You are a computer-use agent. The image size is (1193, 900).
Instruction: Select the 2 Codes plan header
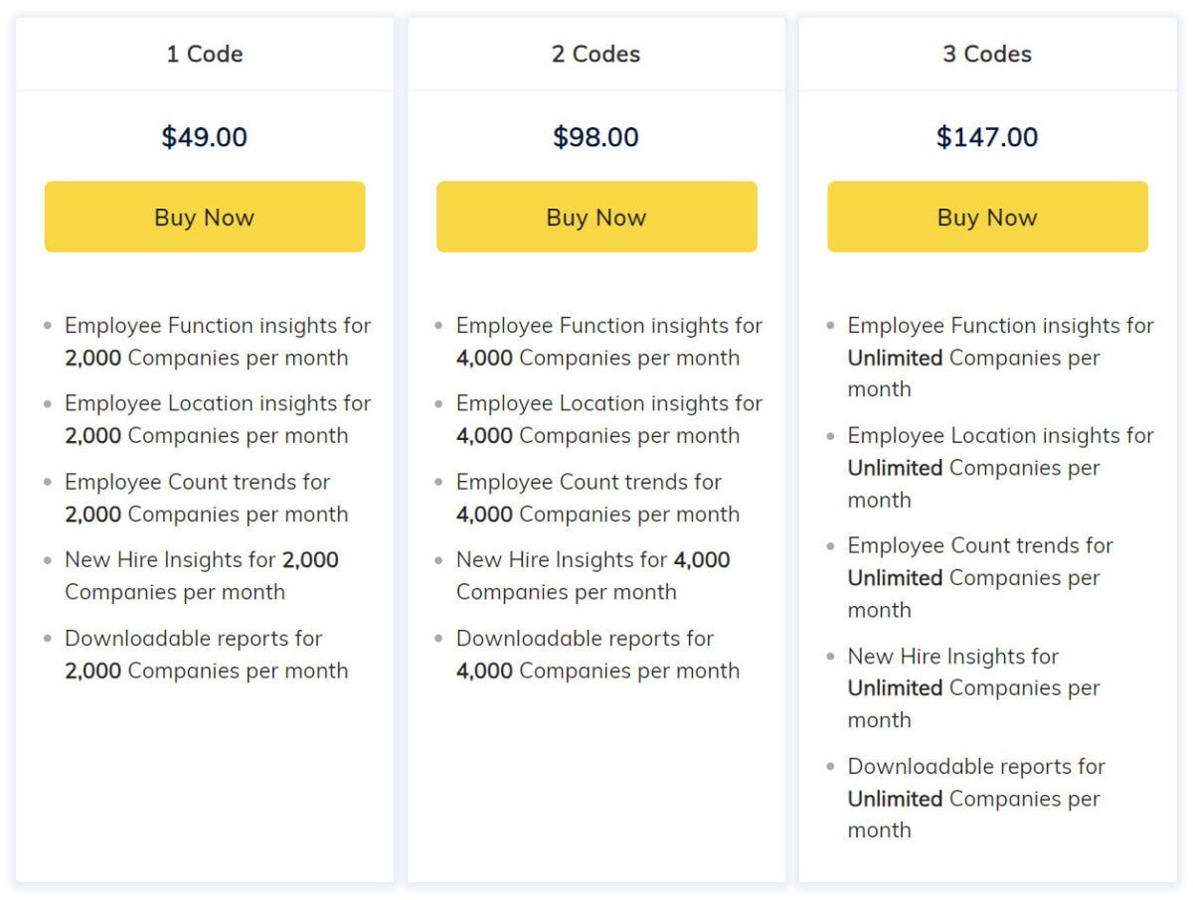(x=596, y=55)
